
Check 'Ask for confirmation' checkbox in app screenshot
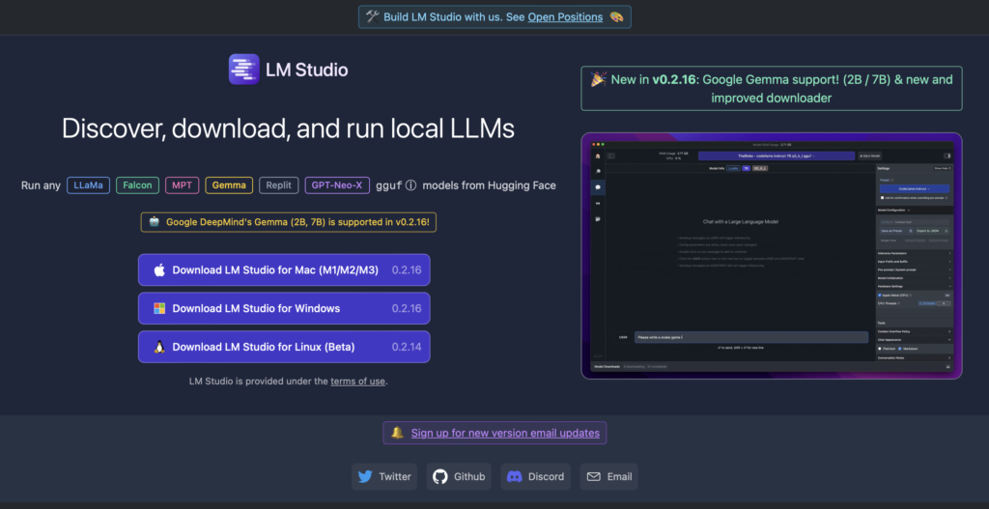883,197
